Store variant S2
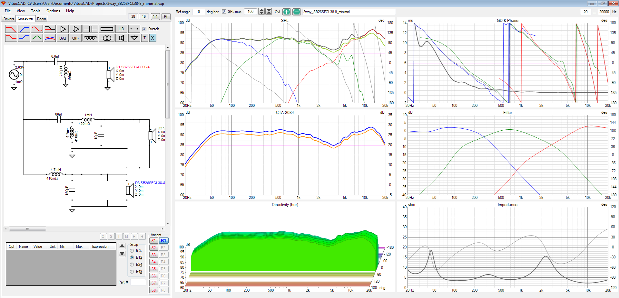619x298 pixels. pos(153,248)
